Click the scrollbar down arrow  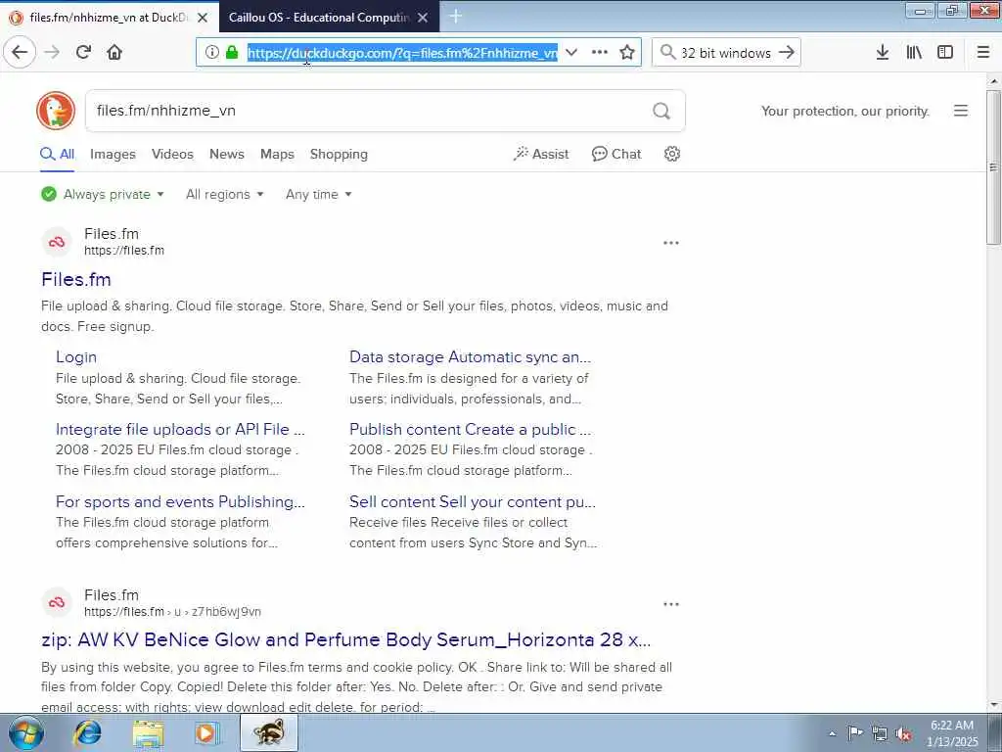click(x=993, y=705)
